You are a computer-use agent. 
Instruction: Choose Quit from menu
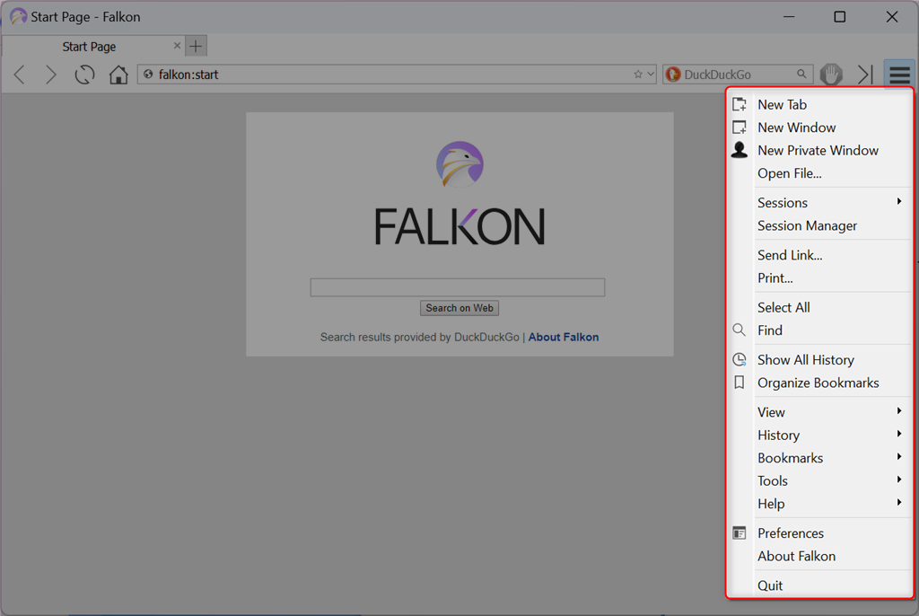coord(819,585)
